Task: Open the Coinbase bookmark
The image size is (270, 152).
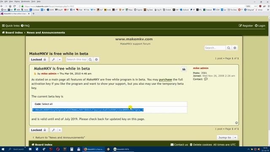Action: click(x=35, y=10)
